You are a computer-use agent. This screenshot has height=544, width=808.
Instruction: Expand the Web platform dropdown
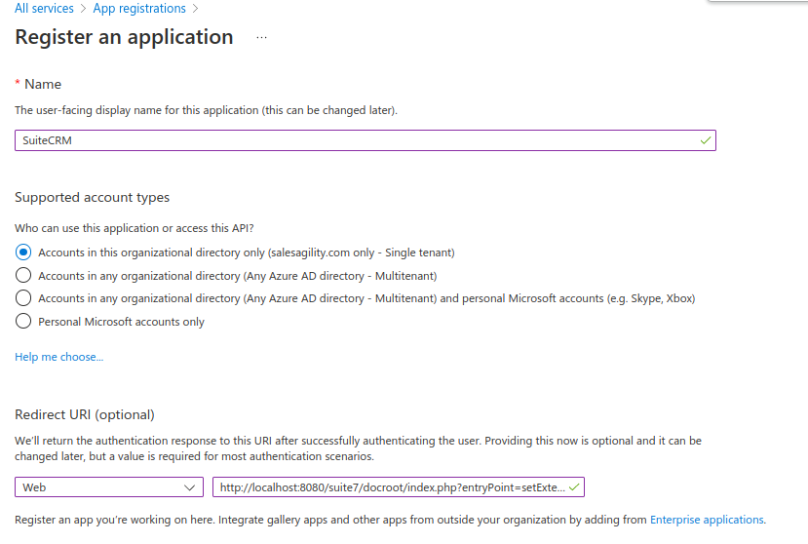click(109, 487)
